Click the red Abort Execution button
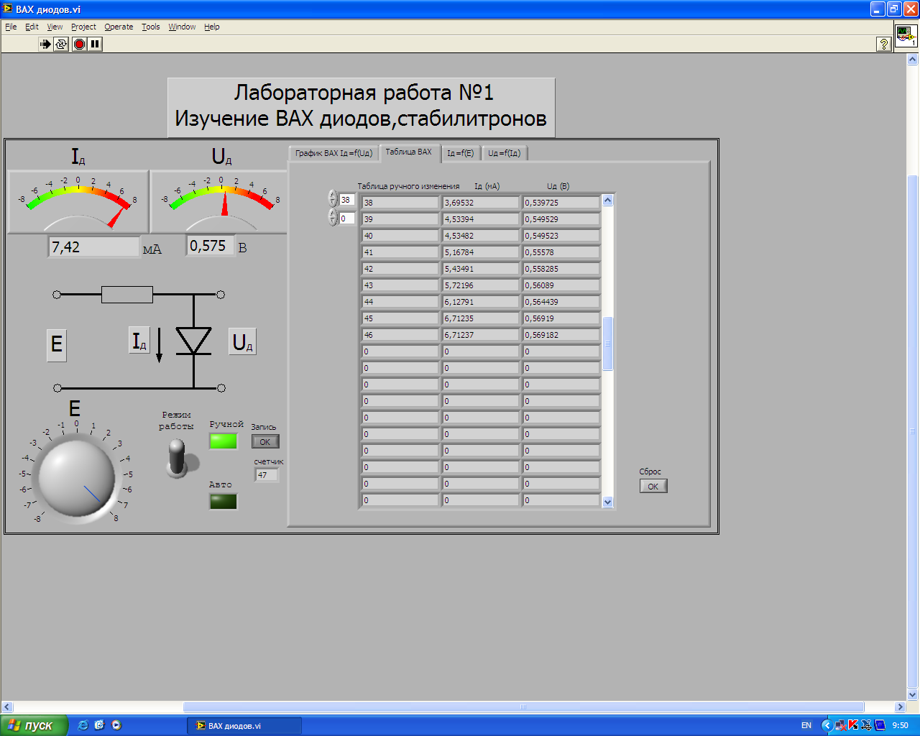Image resolution: width=920 pixels, height=736 pixels. 79,44
